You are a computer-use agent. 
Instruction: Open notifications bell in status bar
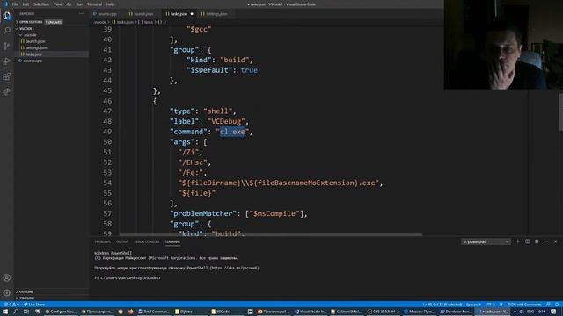pos(557,305)
